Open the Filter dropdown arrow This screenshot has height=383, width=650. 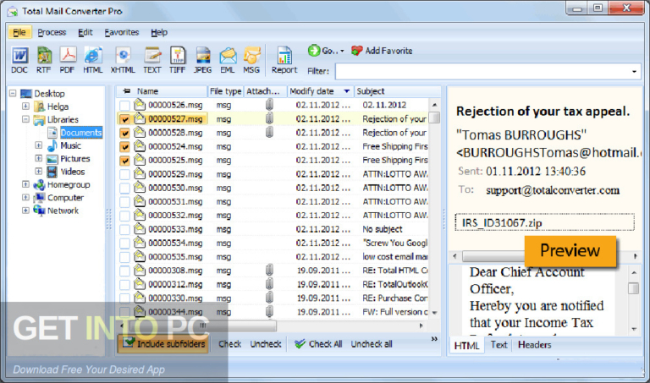pyautogui.click(x=634, y=72)
